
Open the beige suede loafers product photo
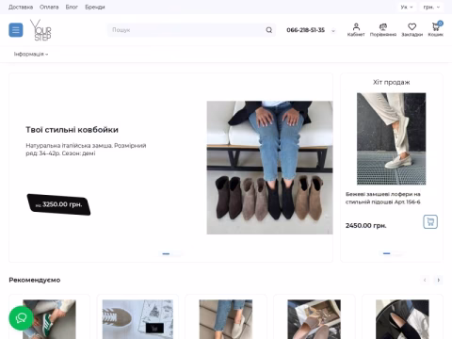coord(391,138)
